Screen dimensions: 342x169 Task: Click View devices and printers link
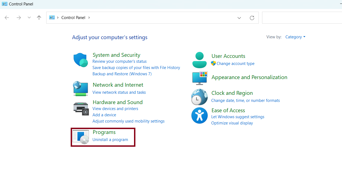tap(115, 109)
